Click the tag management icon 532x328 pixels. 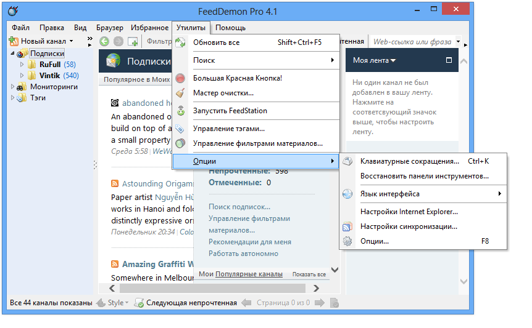(180, 129)
